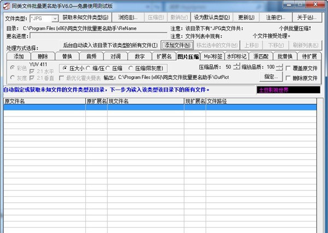
Task: Switch to the 添加 tab
Action: [x=19, y=56]
